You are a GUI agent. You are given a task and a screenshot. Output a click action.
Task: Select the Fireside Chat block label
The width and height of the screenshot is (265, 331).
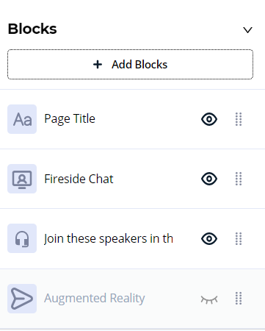79,179
